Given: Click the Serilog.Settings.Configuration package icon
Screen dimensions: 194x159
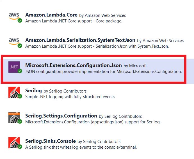Looking at the screenshot, I should [x=14, y=117].
